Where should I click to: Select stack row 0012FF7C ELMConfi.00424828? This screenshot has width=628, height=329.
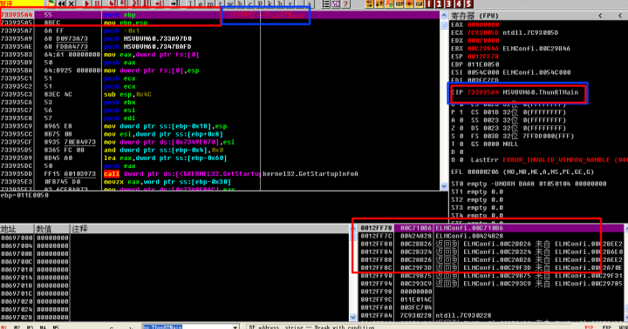(490, 236)
